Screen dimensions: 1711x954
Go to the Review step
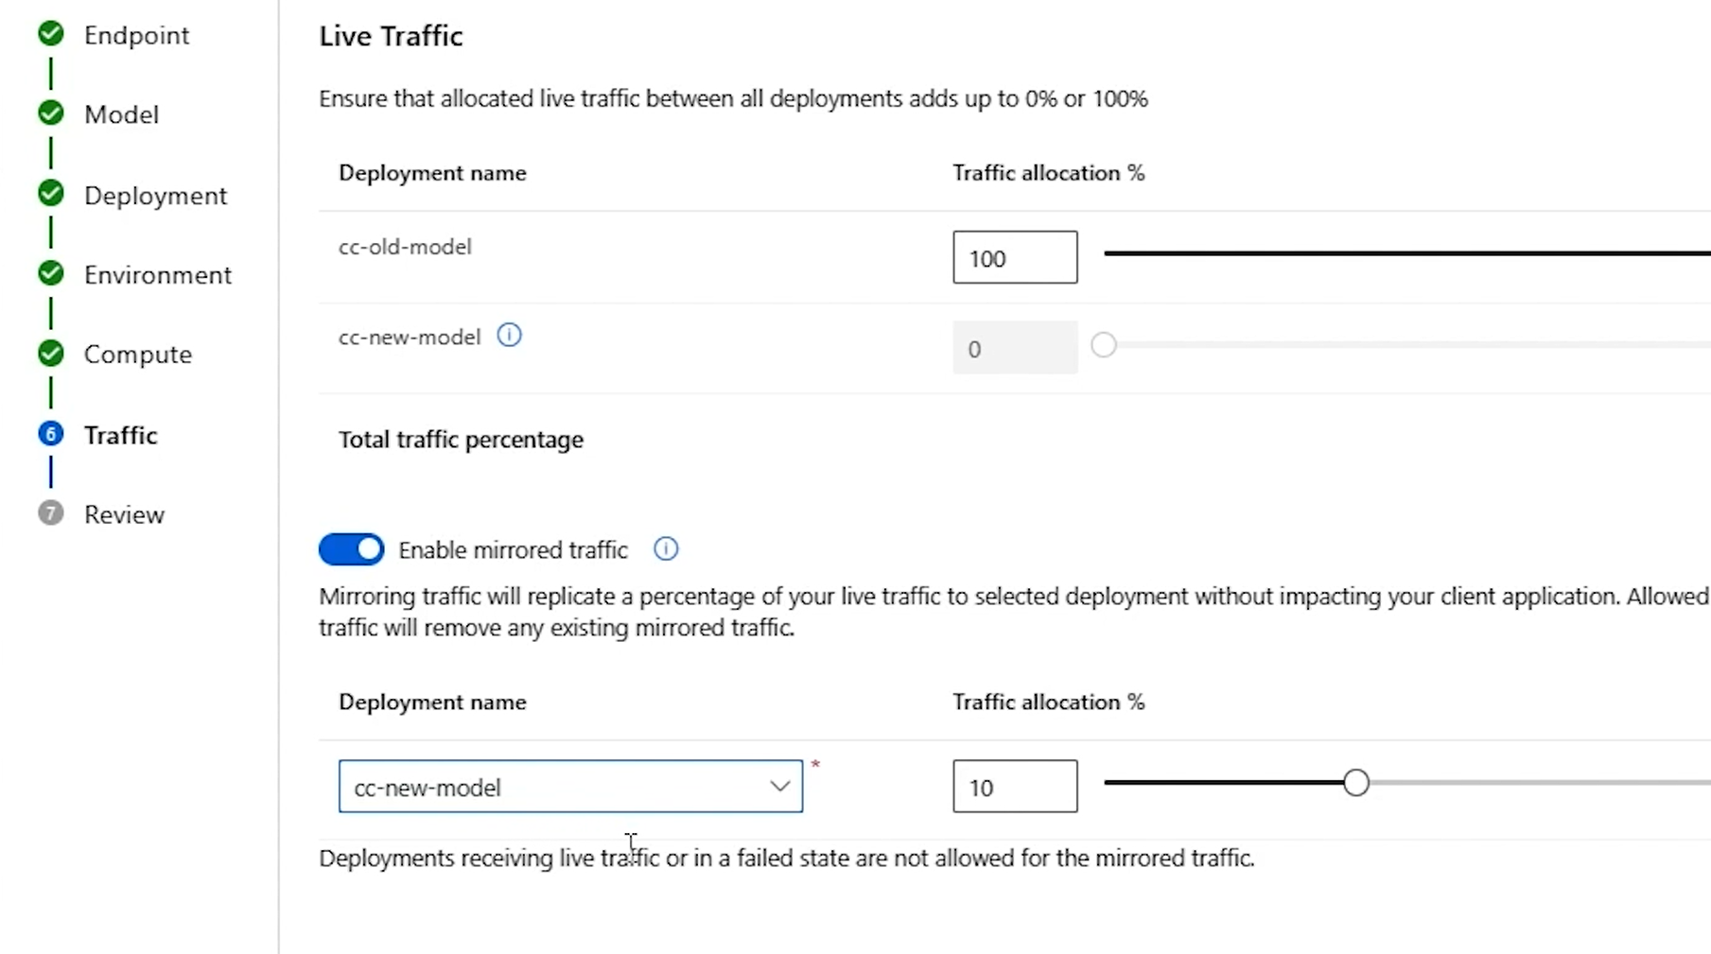click(x=124, y=514)
